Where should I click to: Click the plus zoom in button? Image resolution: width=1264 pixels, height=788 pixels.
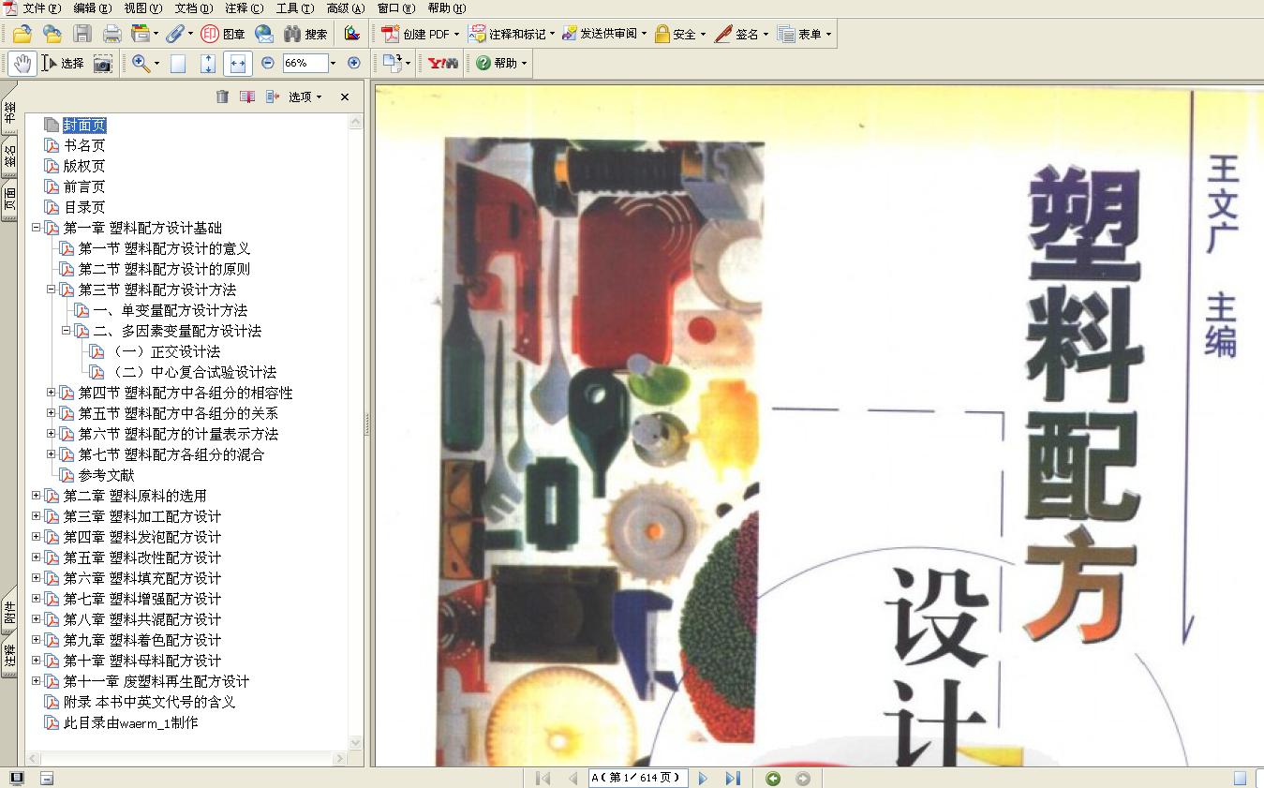353,63
